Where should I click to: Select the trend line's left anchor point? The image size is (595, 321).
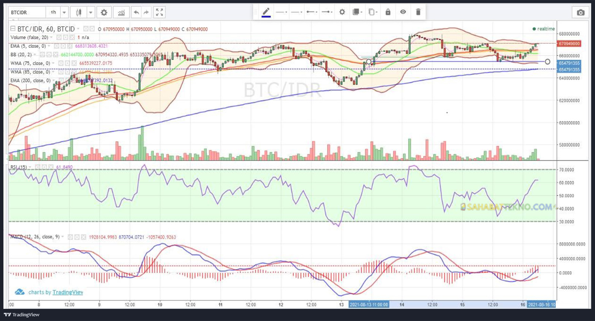point(369,62)
